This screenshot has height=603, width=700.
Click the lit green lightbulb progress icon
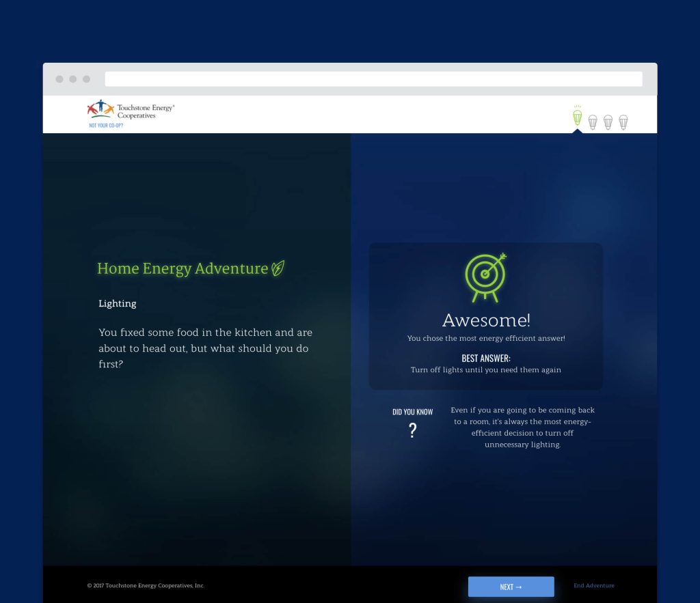(x=578, y=118)
